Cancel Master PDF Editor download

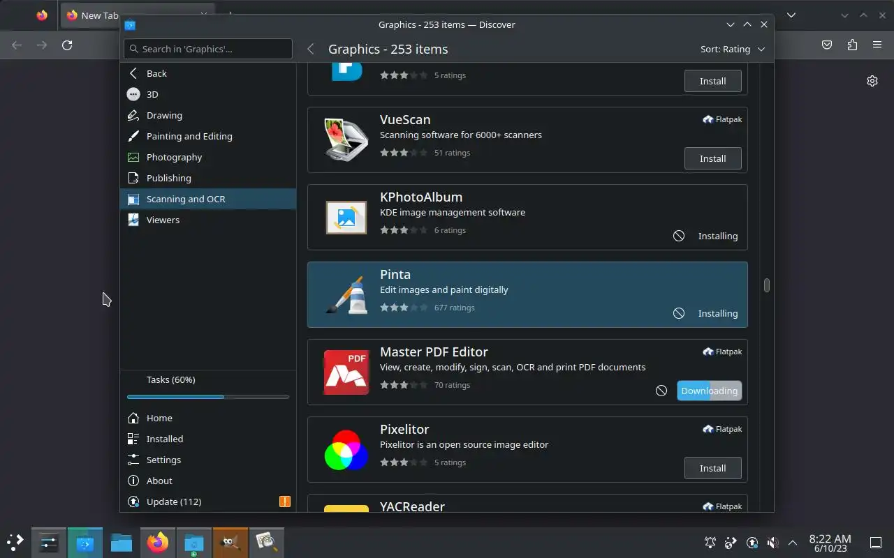click(661, 391)
